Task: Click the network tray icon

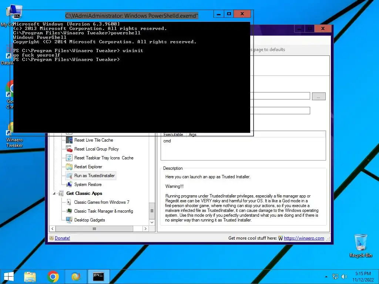Action: [x=335, y=277]
